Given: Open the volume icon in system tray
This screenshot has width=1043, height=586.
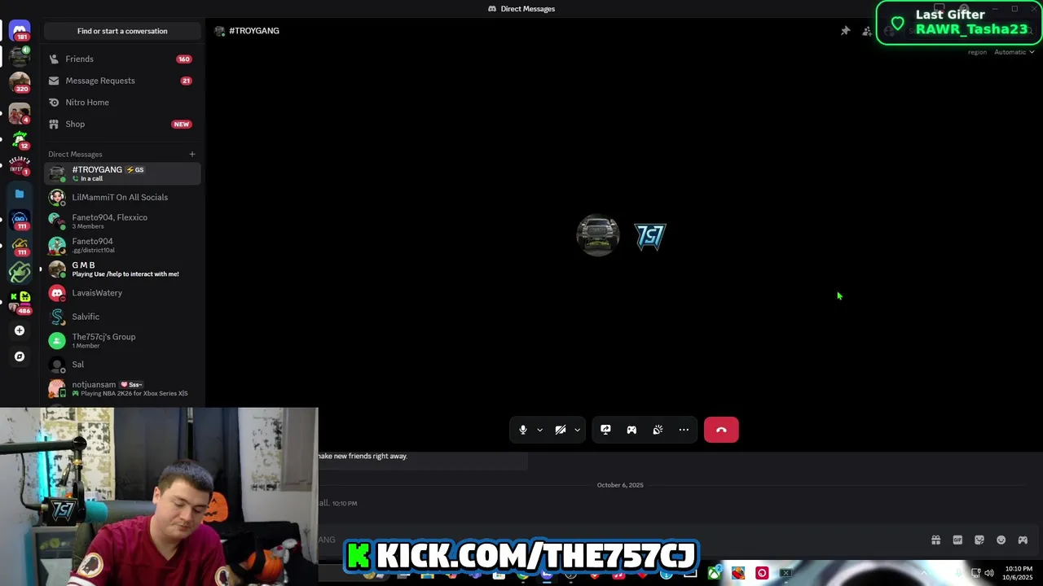Looking at the screenshot, I should point(989,573).
